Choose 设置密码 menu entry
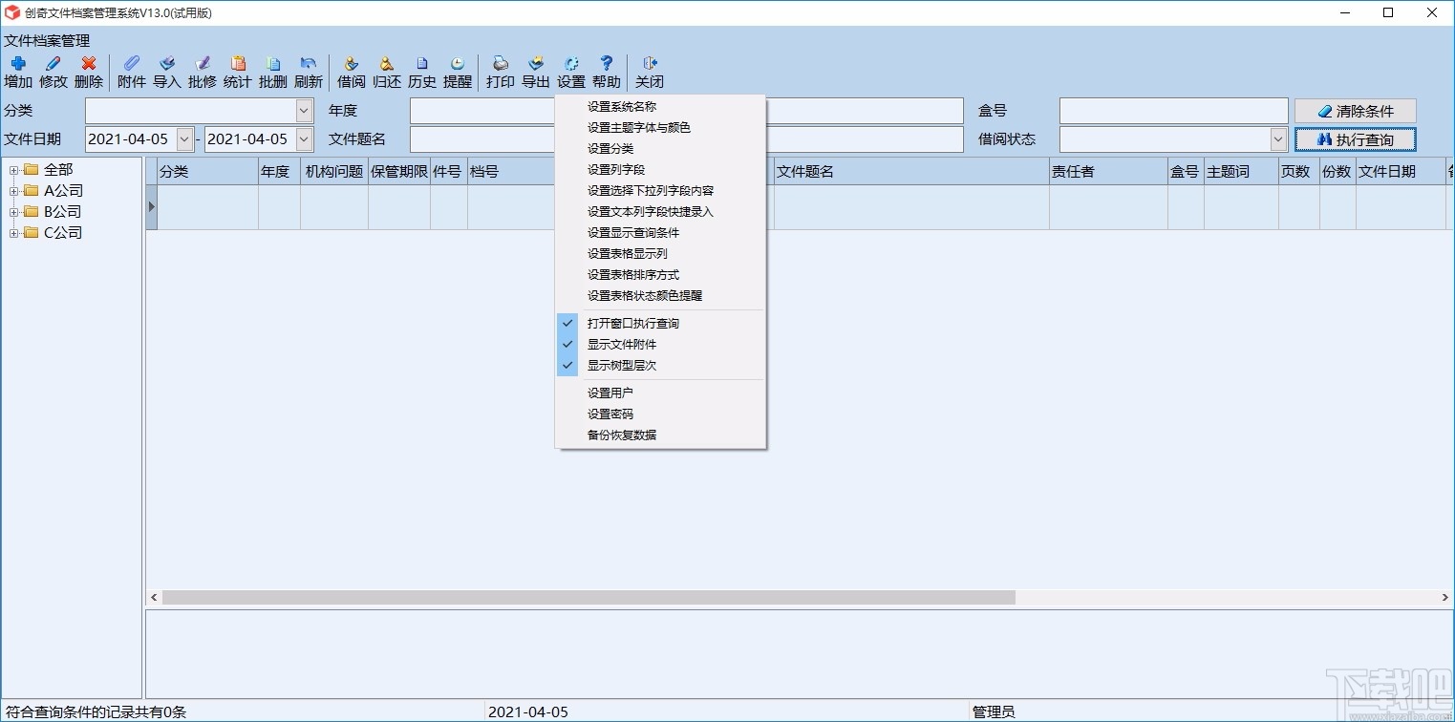Image resolution: width=1455 pixels, height=722 pixels. pyautogui.click(x=660, y=414)
